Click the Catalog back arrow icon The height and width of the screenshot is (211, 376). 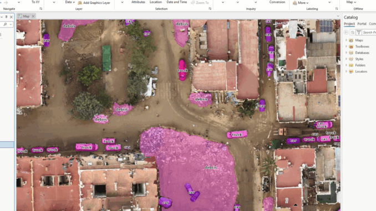pos(346,32)
